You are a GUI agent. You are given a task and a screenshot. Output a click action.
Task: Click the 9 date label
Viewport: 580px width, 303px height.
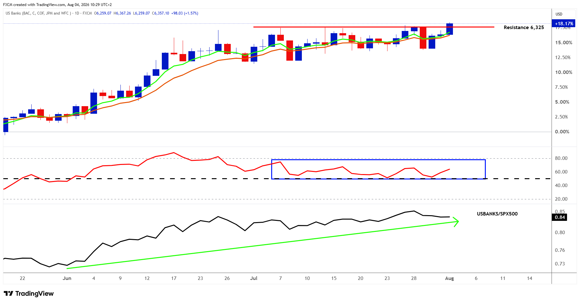(x=120, y=278)
